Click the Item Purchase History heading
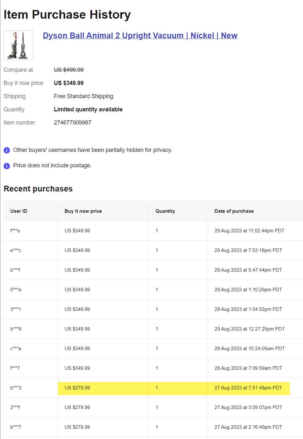Image resolution: width=303 pixels, height=439 pixels. 67,14
